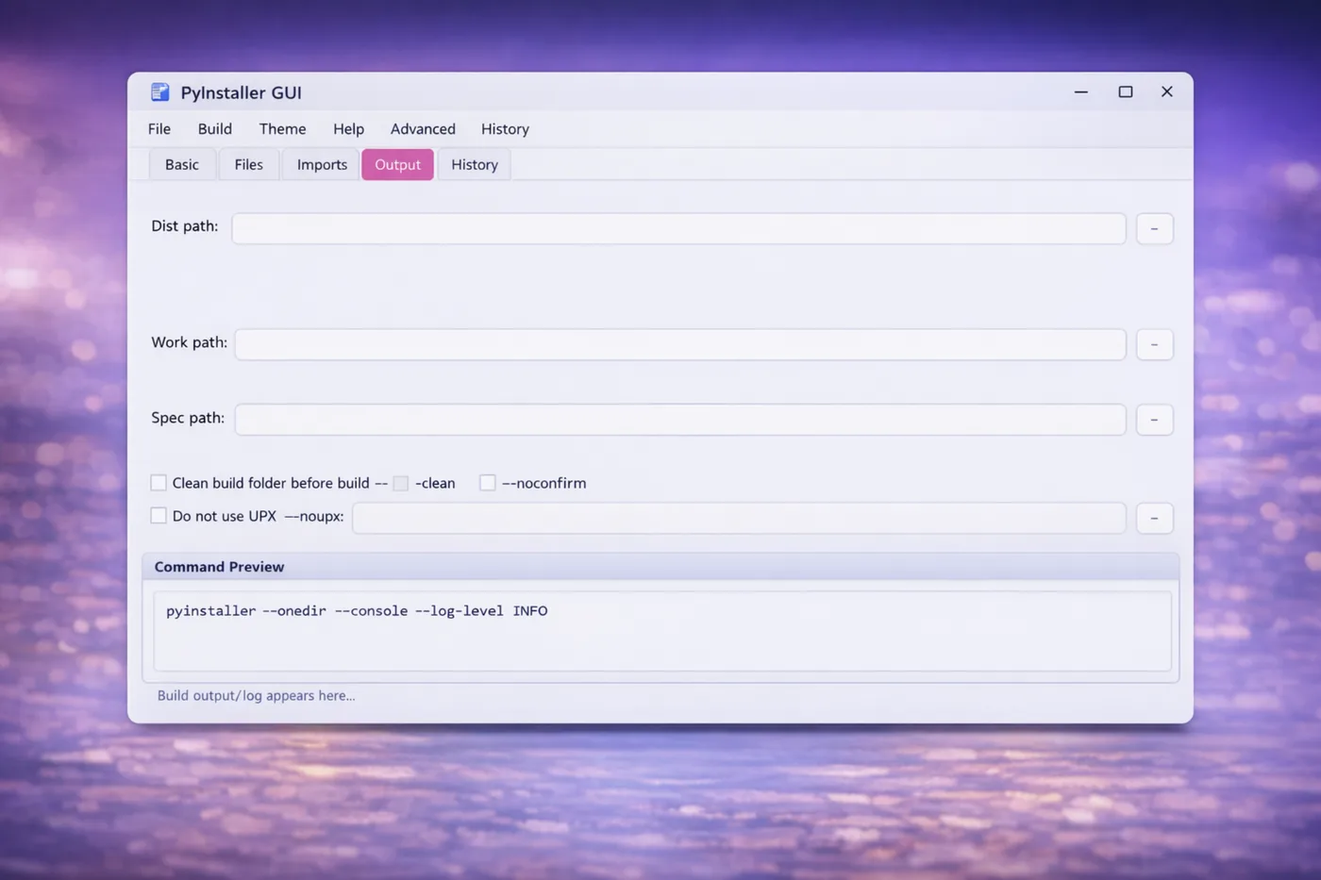Viewport: 1321px width, 880px height.
Task: Click the Command Preview text area
Action: (x=660, y=630)
